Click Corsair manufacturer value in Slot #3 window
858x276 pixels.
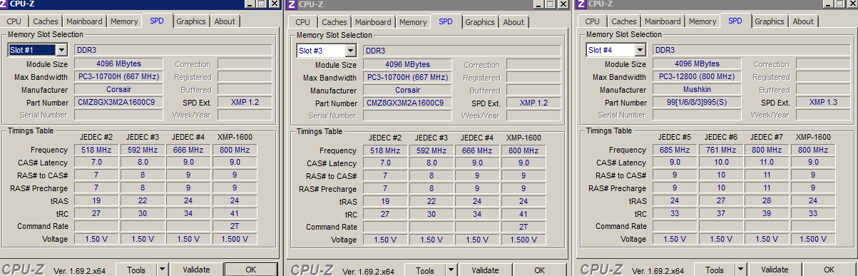click(x=407, y=90)
